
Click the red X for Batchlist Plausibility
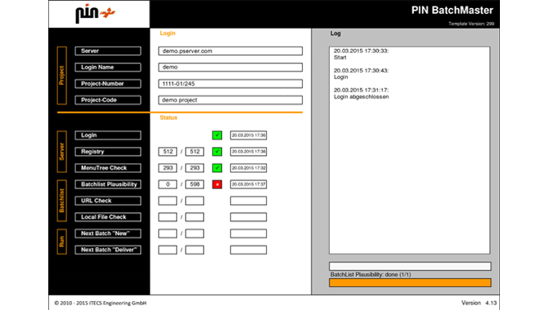[x=217, y=184]
